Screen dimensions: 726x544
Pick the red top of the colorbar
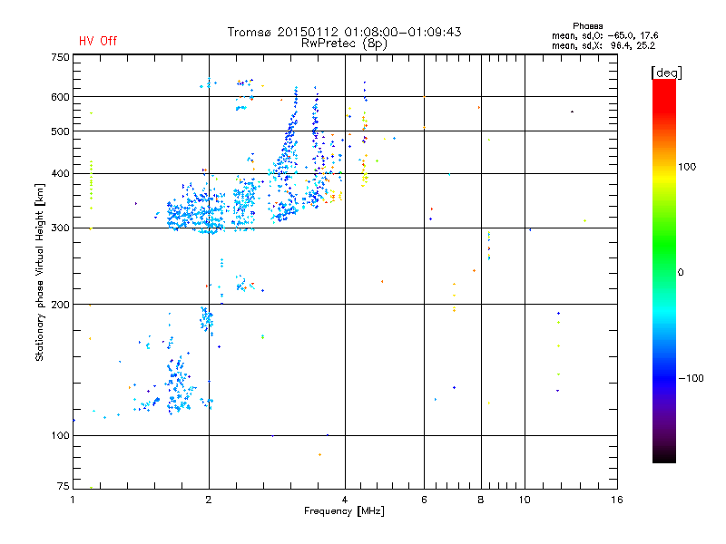663,84
